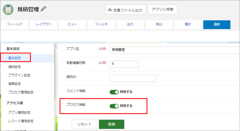Open the フィールド tab
This screenshot has height=131, width=240.
[x=14, y=25]
